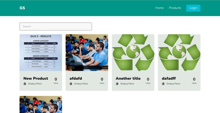Click the Likes label on afdafd card
The height and width of the screenshot is (113, 220).
102,83
